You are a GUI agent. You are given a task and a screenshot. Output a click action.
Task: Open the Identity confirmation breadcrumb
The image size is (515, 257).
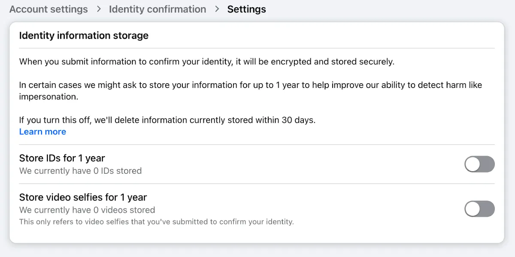pyautogui.click(x=158, y=9)
